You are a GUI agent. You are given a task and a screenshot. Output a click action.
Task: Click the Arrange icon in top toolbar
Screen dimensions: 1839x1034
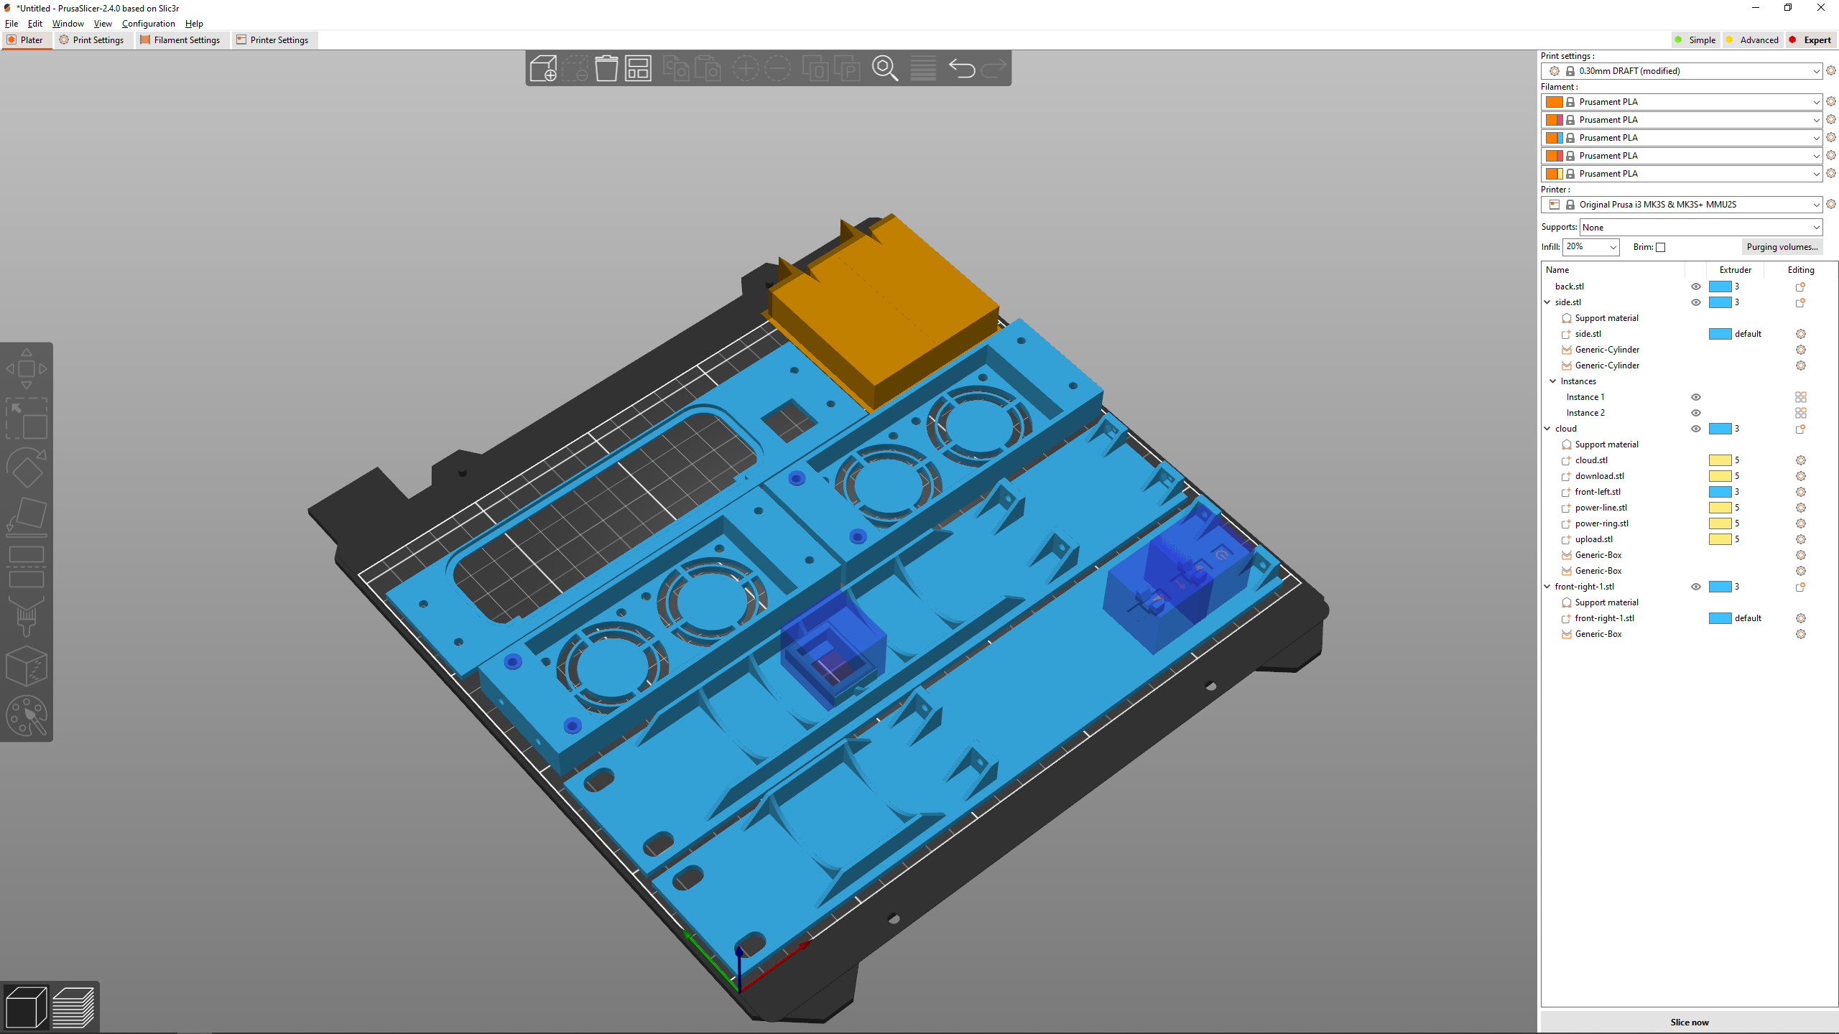point(637,68)
